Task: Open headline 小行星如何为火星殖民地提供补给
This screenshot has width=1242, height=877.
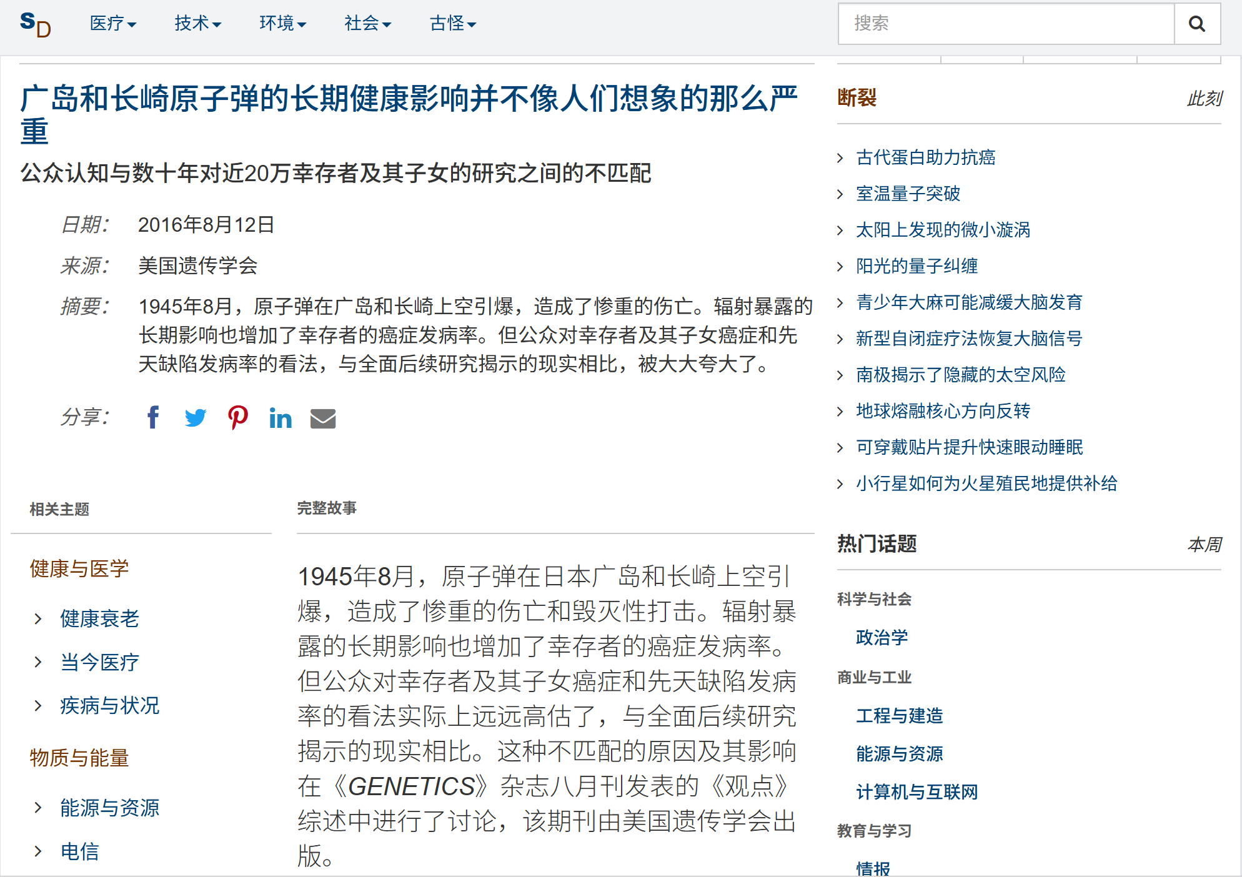Action: tap(986, 483)
